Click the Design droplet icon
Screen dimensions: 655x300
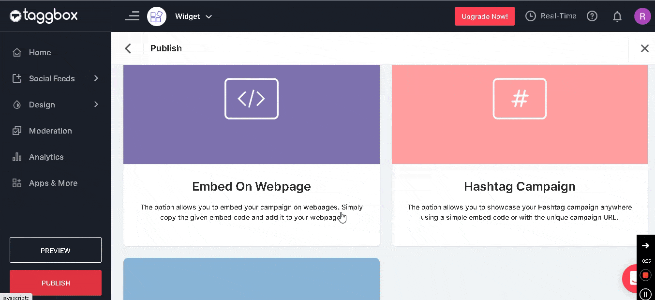point(17,105)
